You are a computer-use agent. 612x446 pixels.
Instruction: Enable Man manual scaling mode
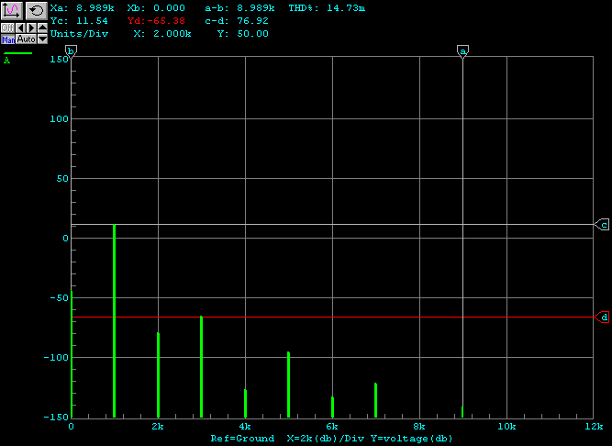pos(7,39)
